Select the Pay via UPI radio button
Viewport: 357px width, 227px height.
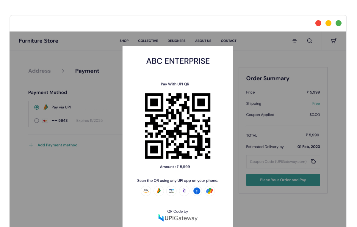37,107
